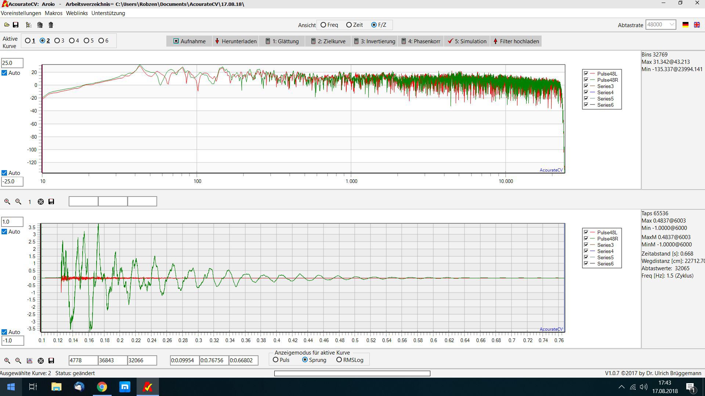Open the 4: Phasenkorr menu
The image size is (705, 396).
(x=421, y=41)
